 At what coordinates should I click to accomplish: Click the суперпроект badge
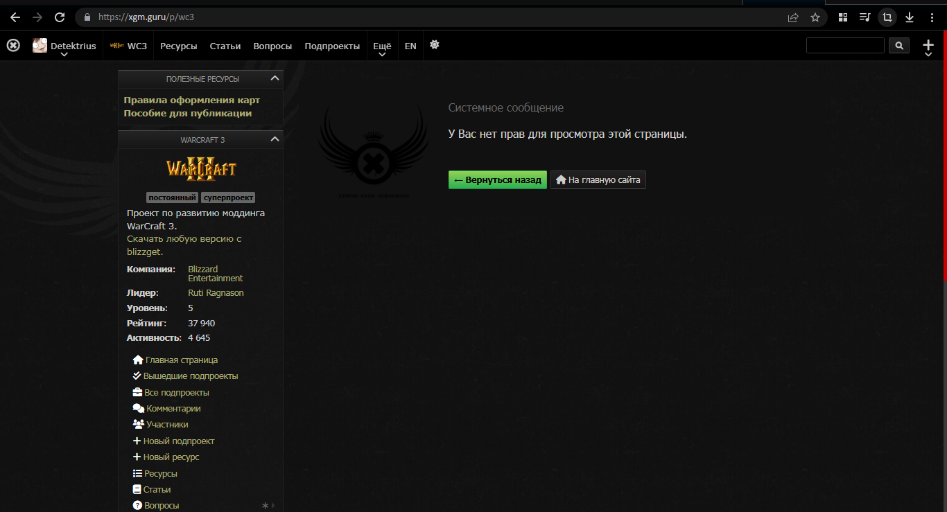click(228, 197)
